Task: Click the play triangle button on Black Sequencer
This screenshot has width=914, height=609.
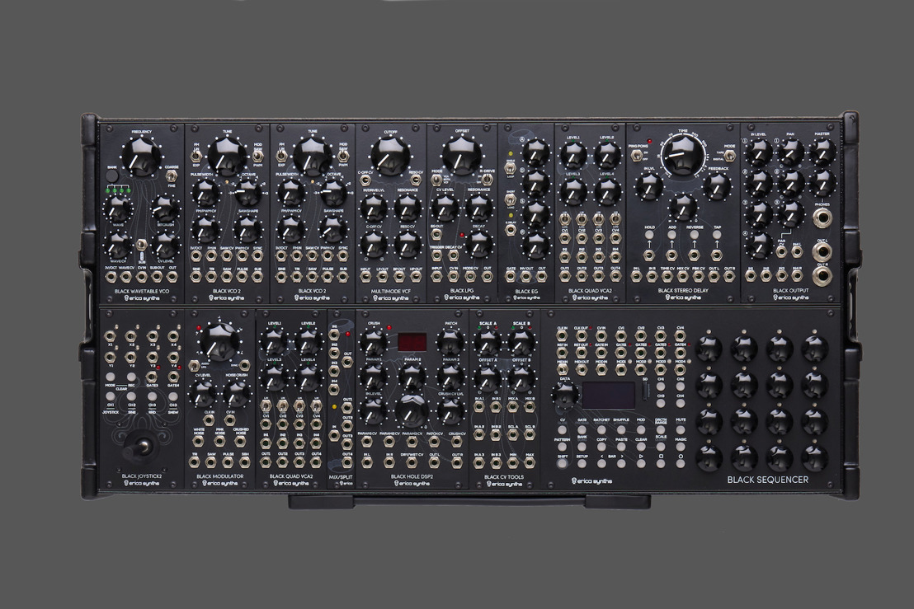Action: tap(641, 464)
